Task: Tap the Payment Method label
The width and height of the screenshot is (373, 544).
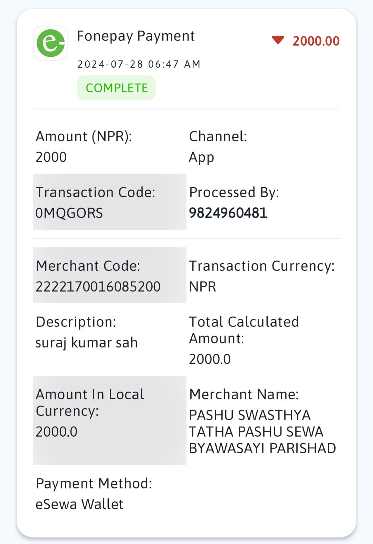Action: point(94,484)
